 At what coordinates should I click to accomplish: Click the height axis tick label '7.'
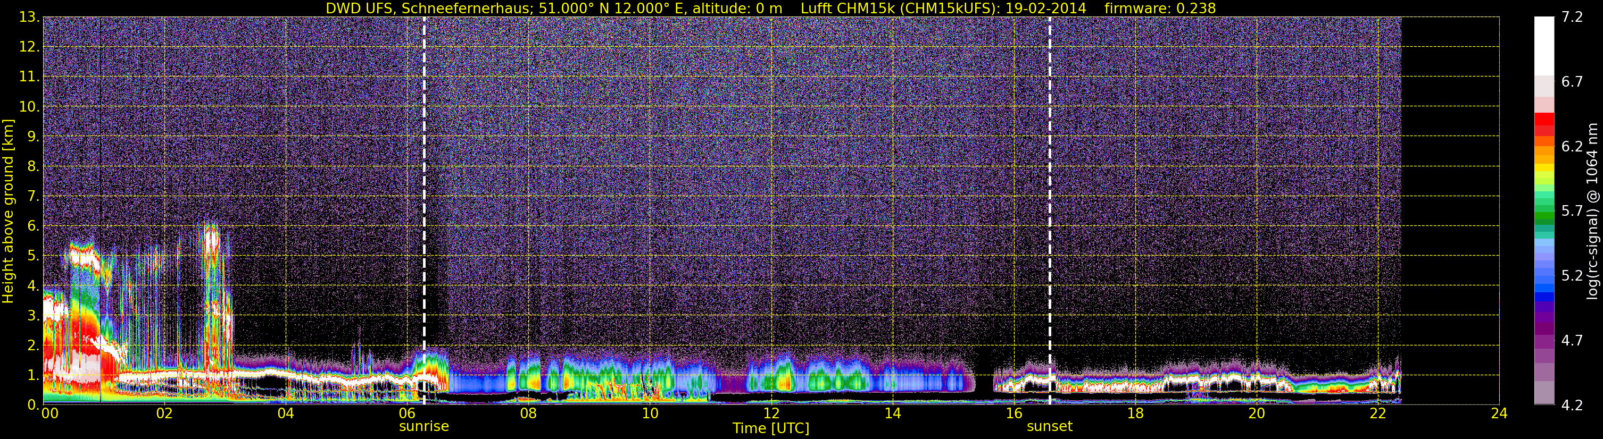click(x=33, y=197)
